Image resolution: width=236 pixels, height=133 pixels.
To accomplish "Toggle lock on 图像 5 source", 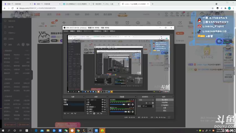I will pyautogui.click(x=105, y=105).
